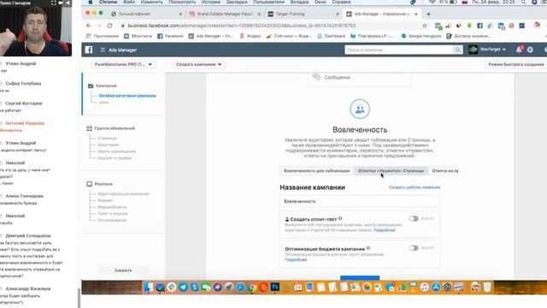The width and height of the screenshot is (547, 308).
Task: Open ВКонтакте bookmark in bookmarks bar
Action: pos(138,36)
